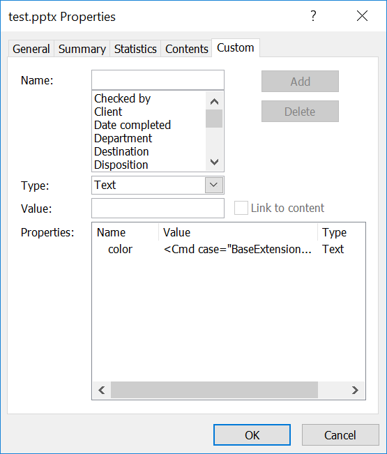Click the Type column header in Properties
The height and width of the screenshot is (454, 387).
[342, 232]
